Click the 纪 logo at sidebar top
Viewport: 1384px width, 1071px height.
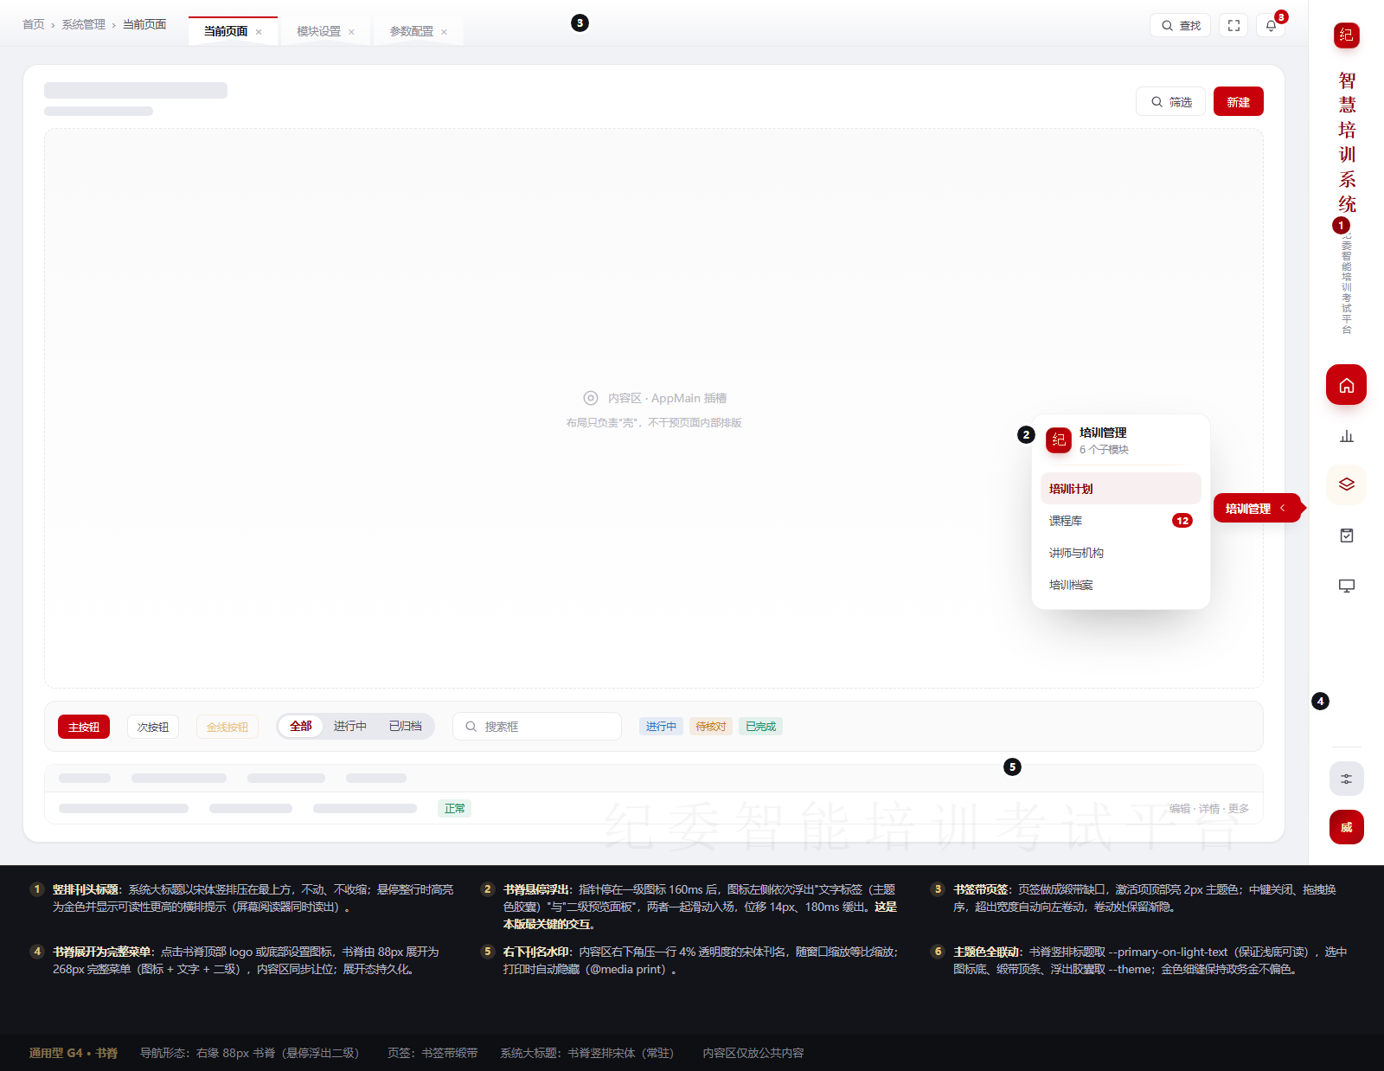click(1346, 35)
